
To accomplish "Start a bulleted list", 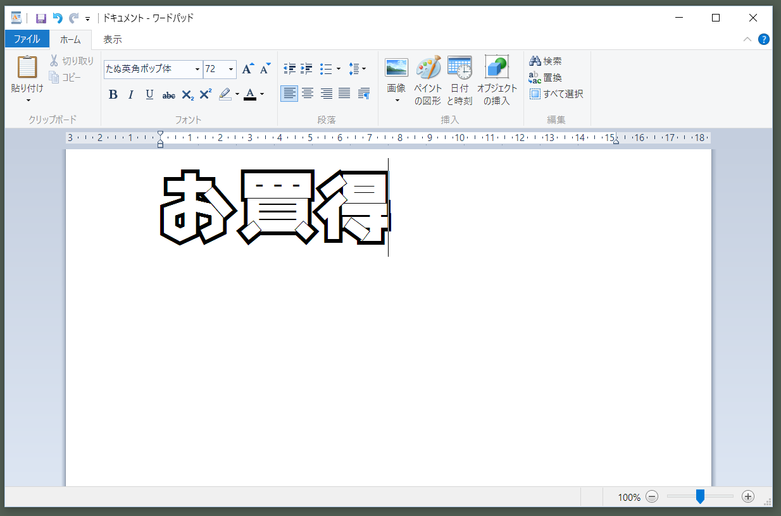I will [x=326, y=68].
